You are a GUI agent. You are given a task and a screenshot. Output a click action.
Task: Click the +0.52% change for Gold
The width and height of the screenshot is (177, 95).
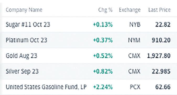click(x=103, y=56)
